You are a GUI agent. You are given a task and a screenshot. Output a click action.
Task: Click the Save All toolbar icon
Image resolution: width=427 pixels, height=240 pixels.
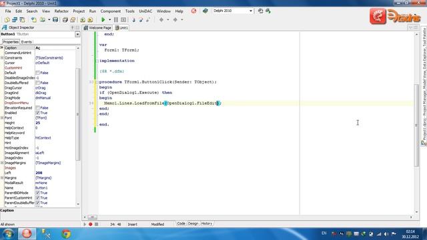(x=65, y=19)
